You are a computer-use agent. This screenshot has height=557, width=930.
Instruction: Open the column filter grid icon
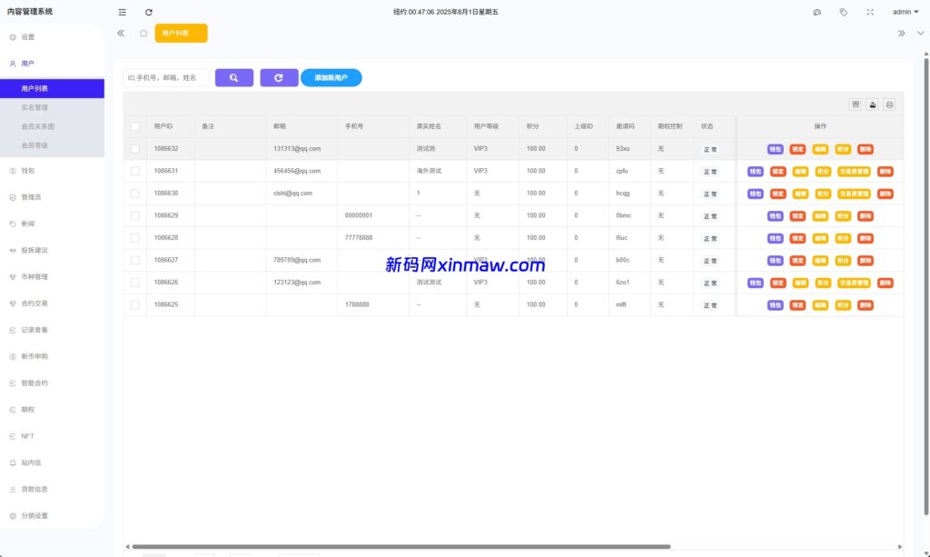(856, 104)
